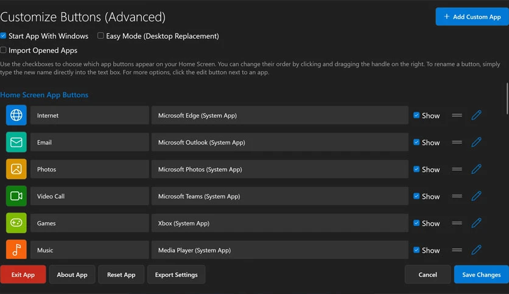Cancel the customization changes
This screenshot has width=509, height=294.
pos(428,275)
